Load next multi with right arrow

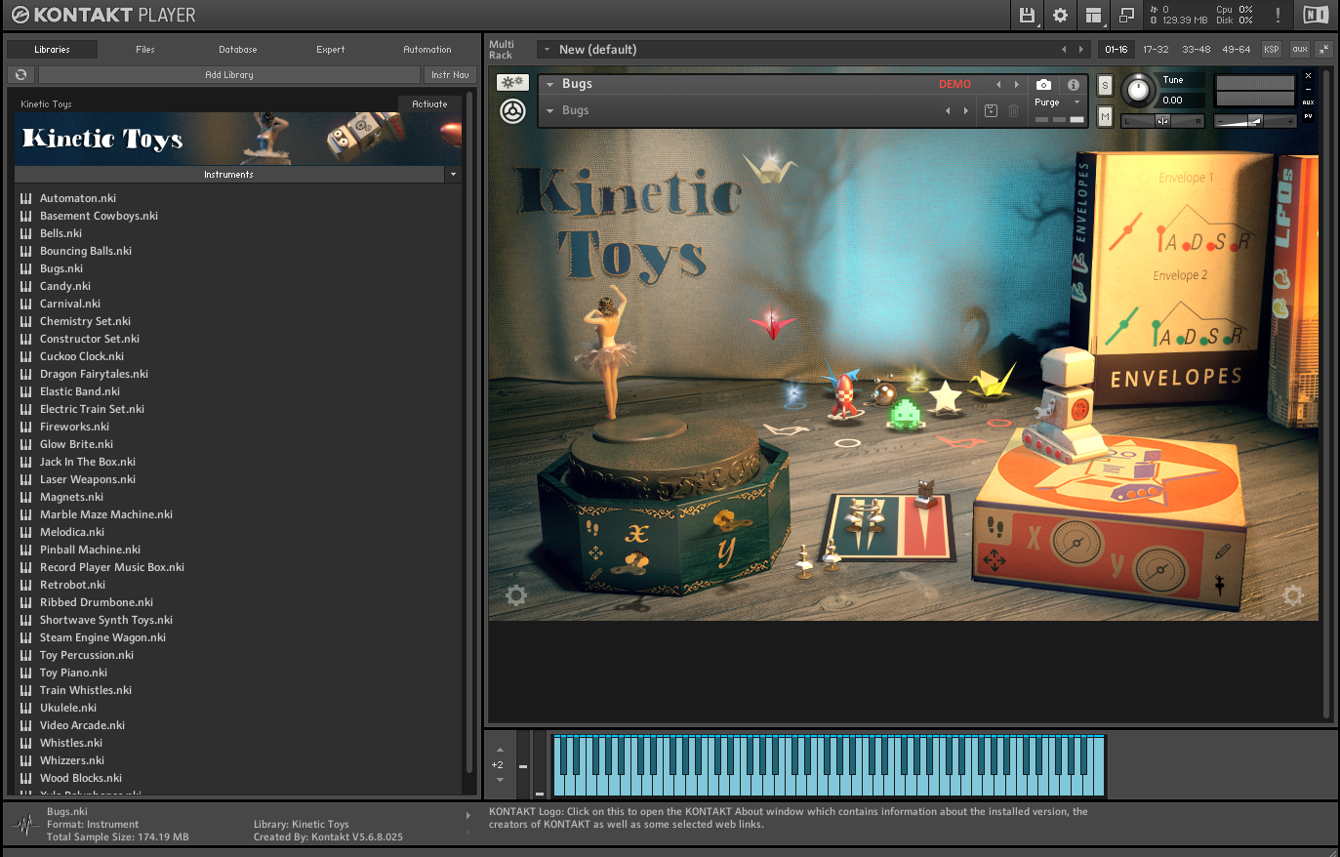1080,49
